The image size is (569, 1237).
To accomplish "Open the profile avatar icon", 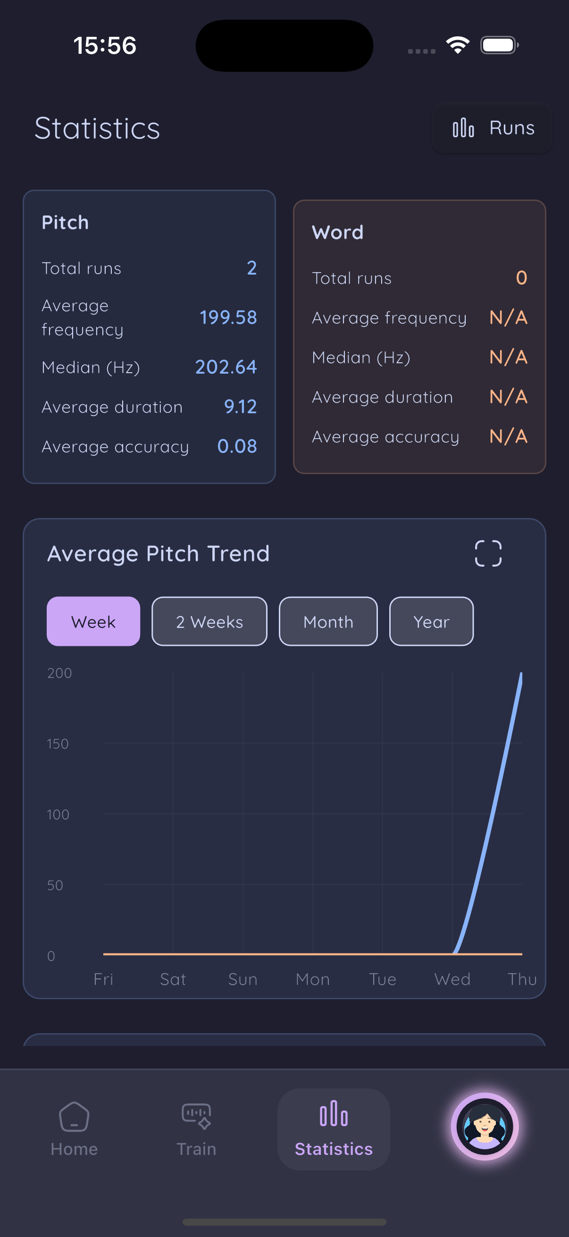I will click(485, 1126).
